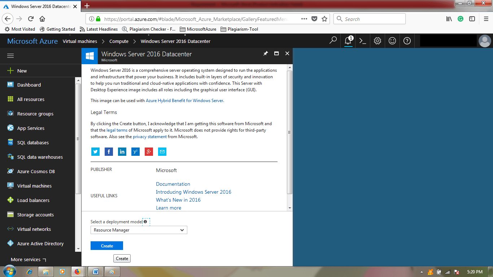493x277 pixels.
Task: Click inside the browser address bar
Action: click(x=198, y=19)
